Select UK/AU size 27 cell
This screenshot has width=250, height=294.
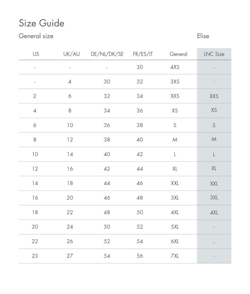pyautogui.click(x=70, y=256)
